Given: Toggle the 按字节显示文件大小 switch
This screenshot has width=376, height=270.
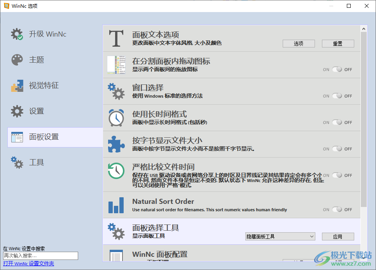Looking at the screenshot, I should click(337, 149).
